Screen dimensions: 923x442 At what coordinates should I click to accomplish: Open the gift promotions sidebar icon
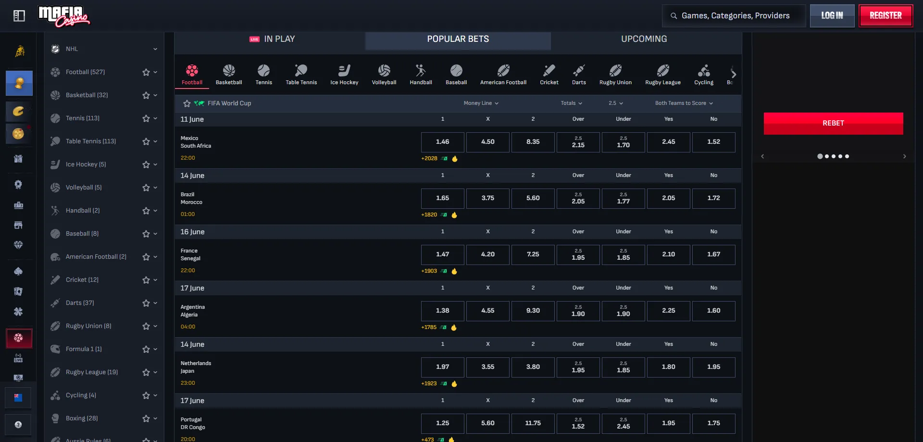[18, 159]
